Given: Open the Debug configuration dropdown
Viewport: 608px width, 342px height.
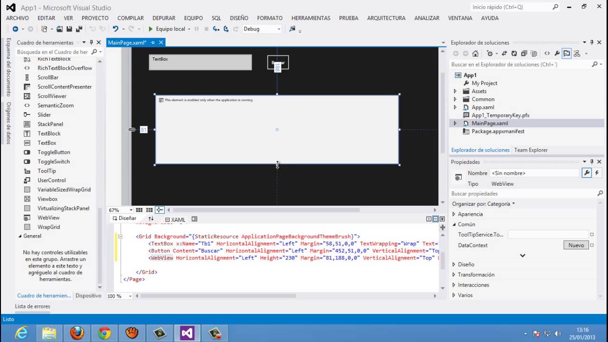Looking at the screenshot, I should [x=278, y=29].
